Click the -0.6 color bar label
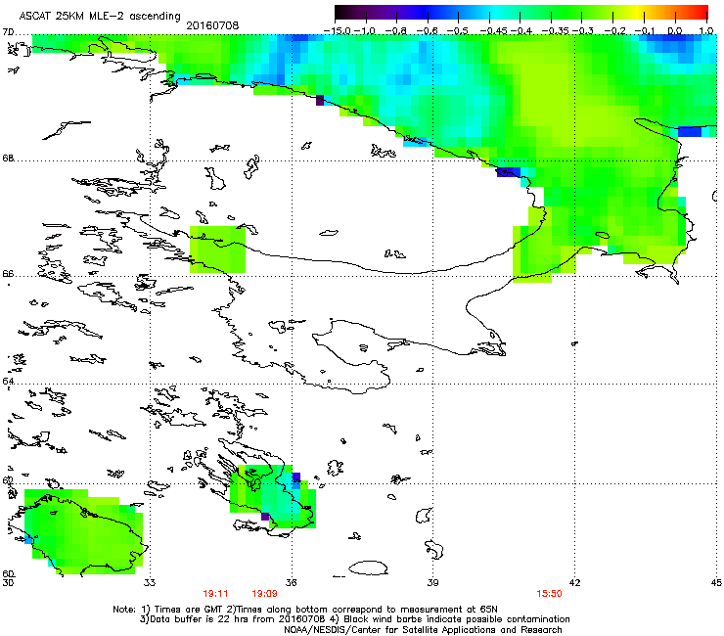724x636 pixels. [x=428, y=31]
